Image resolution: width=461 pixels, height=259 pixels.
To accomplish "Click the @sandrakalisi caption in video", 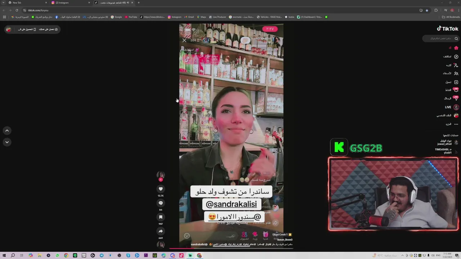I will [x=231, y=204].
